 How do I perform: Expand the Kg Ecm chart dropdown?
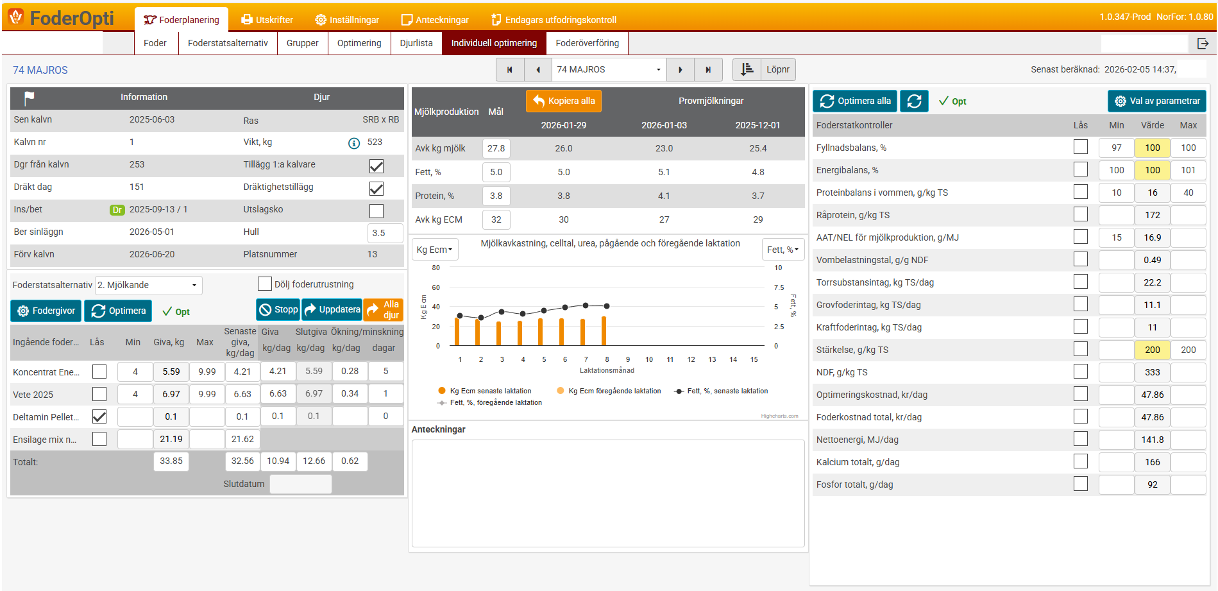[x=434, y=250]
